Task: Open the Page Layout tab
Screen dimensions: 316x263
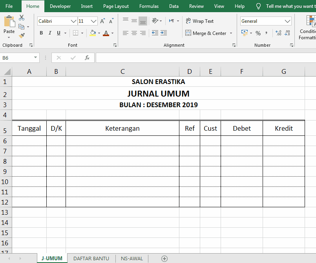Action: point(116,6)
